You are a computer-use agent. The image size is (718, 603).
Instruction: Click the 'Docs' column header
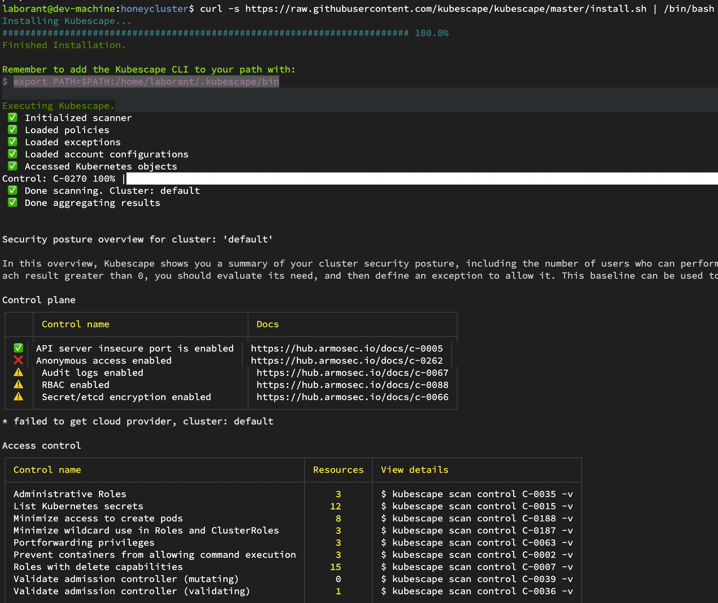coord(267,324)
